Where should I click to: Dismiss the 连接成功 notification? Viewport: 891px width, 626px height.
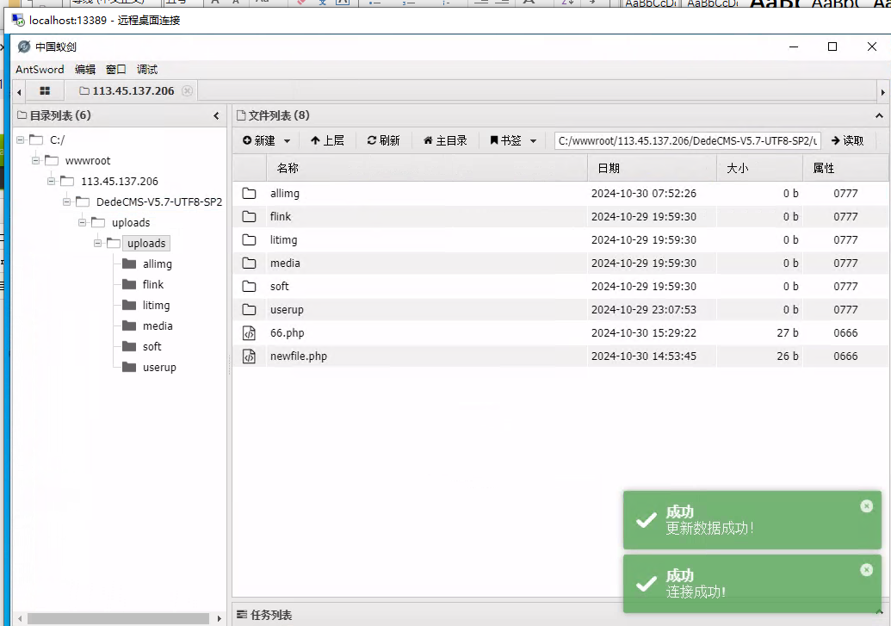point(866,570)
